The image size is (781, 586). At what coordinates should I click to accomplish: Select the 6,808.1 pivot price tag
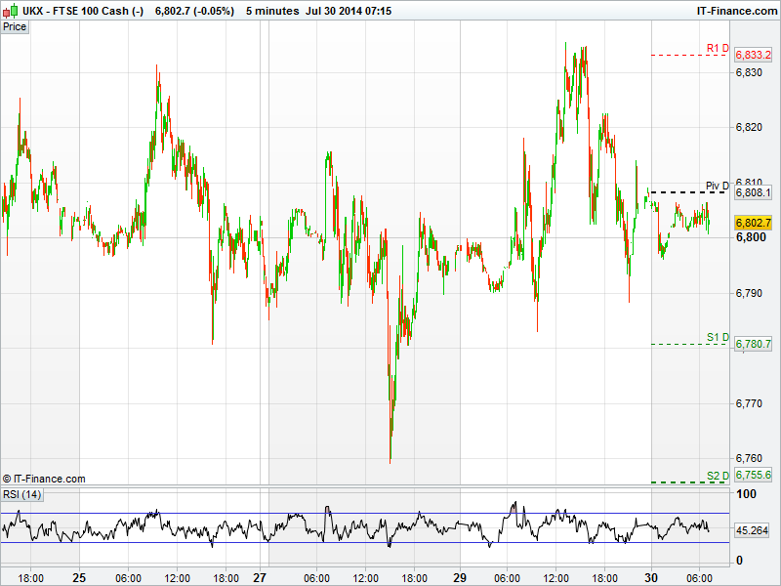pos(753,193)
